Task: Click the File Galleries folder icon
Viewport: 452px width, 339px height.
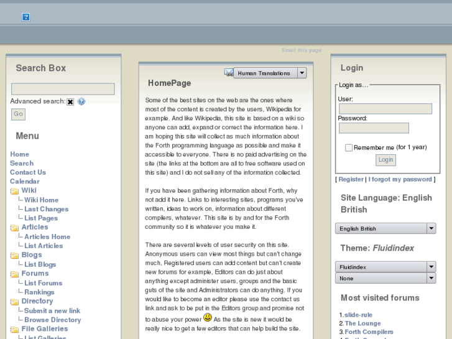Action: (14, 329)
